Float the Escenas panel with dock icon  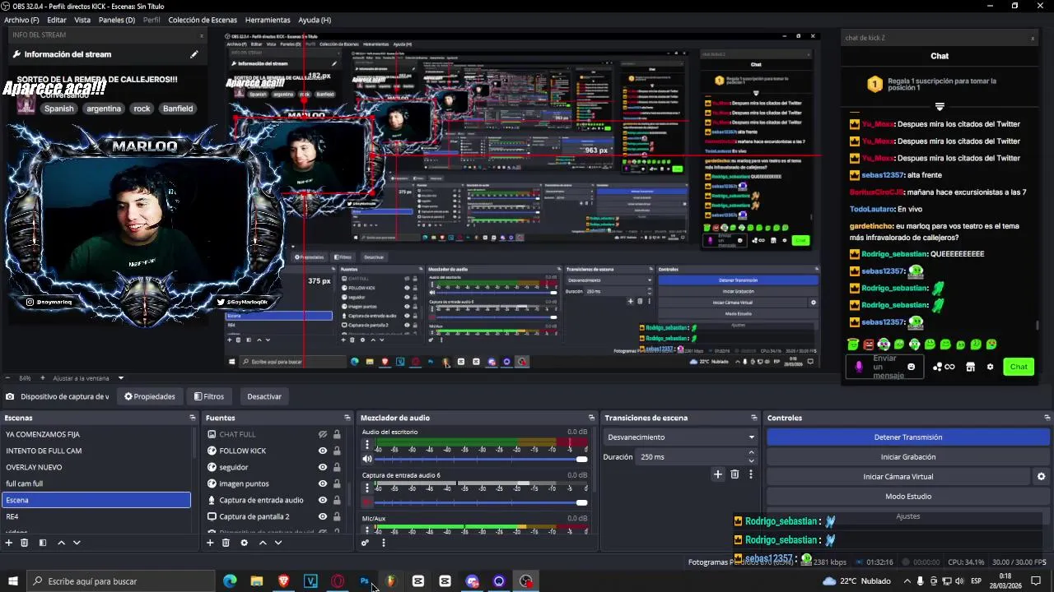193,418
